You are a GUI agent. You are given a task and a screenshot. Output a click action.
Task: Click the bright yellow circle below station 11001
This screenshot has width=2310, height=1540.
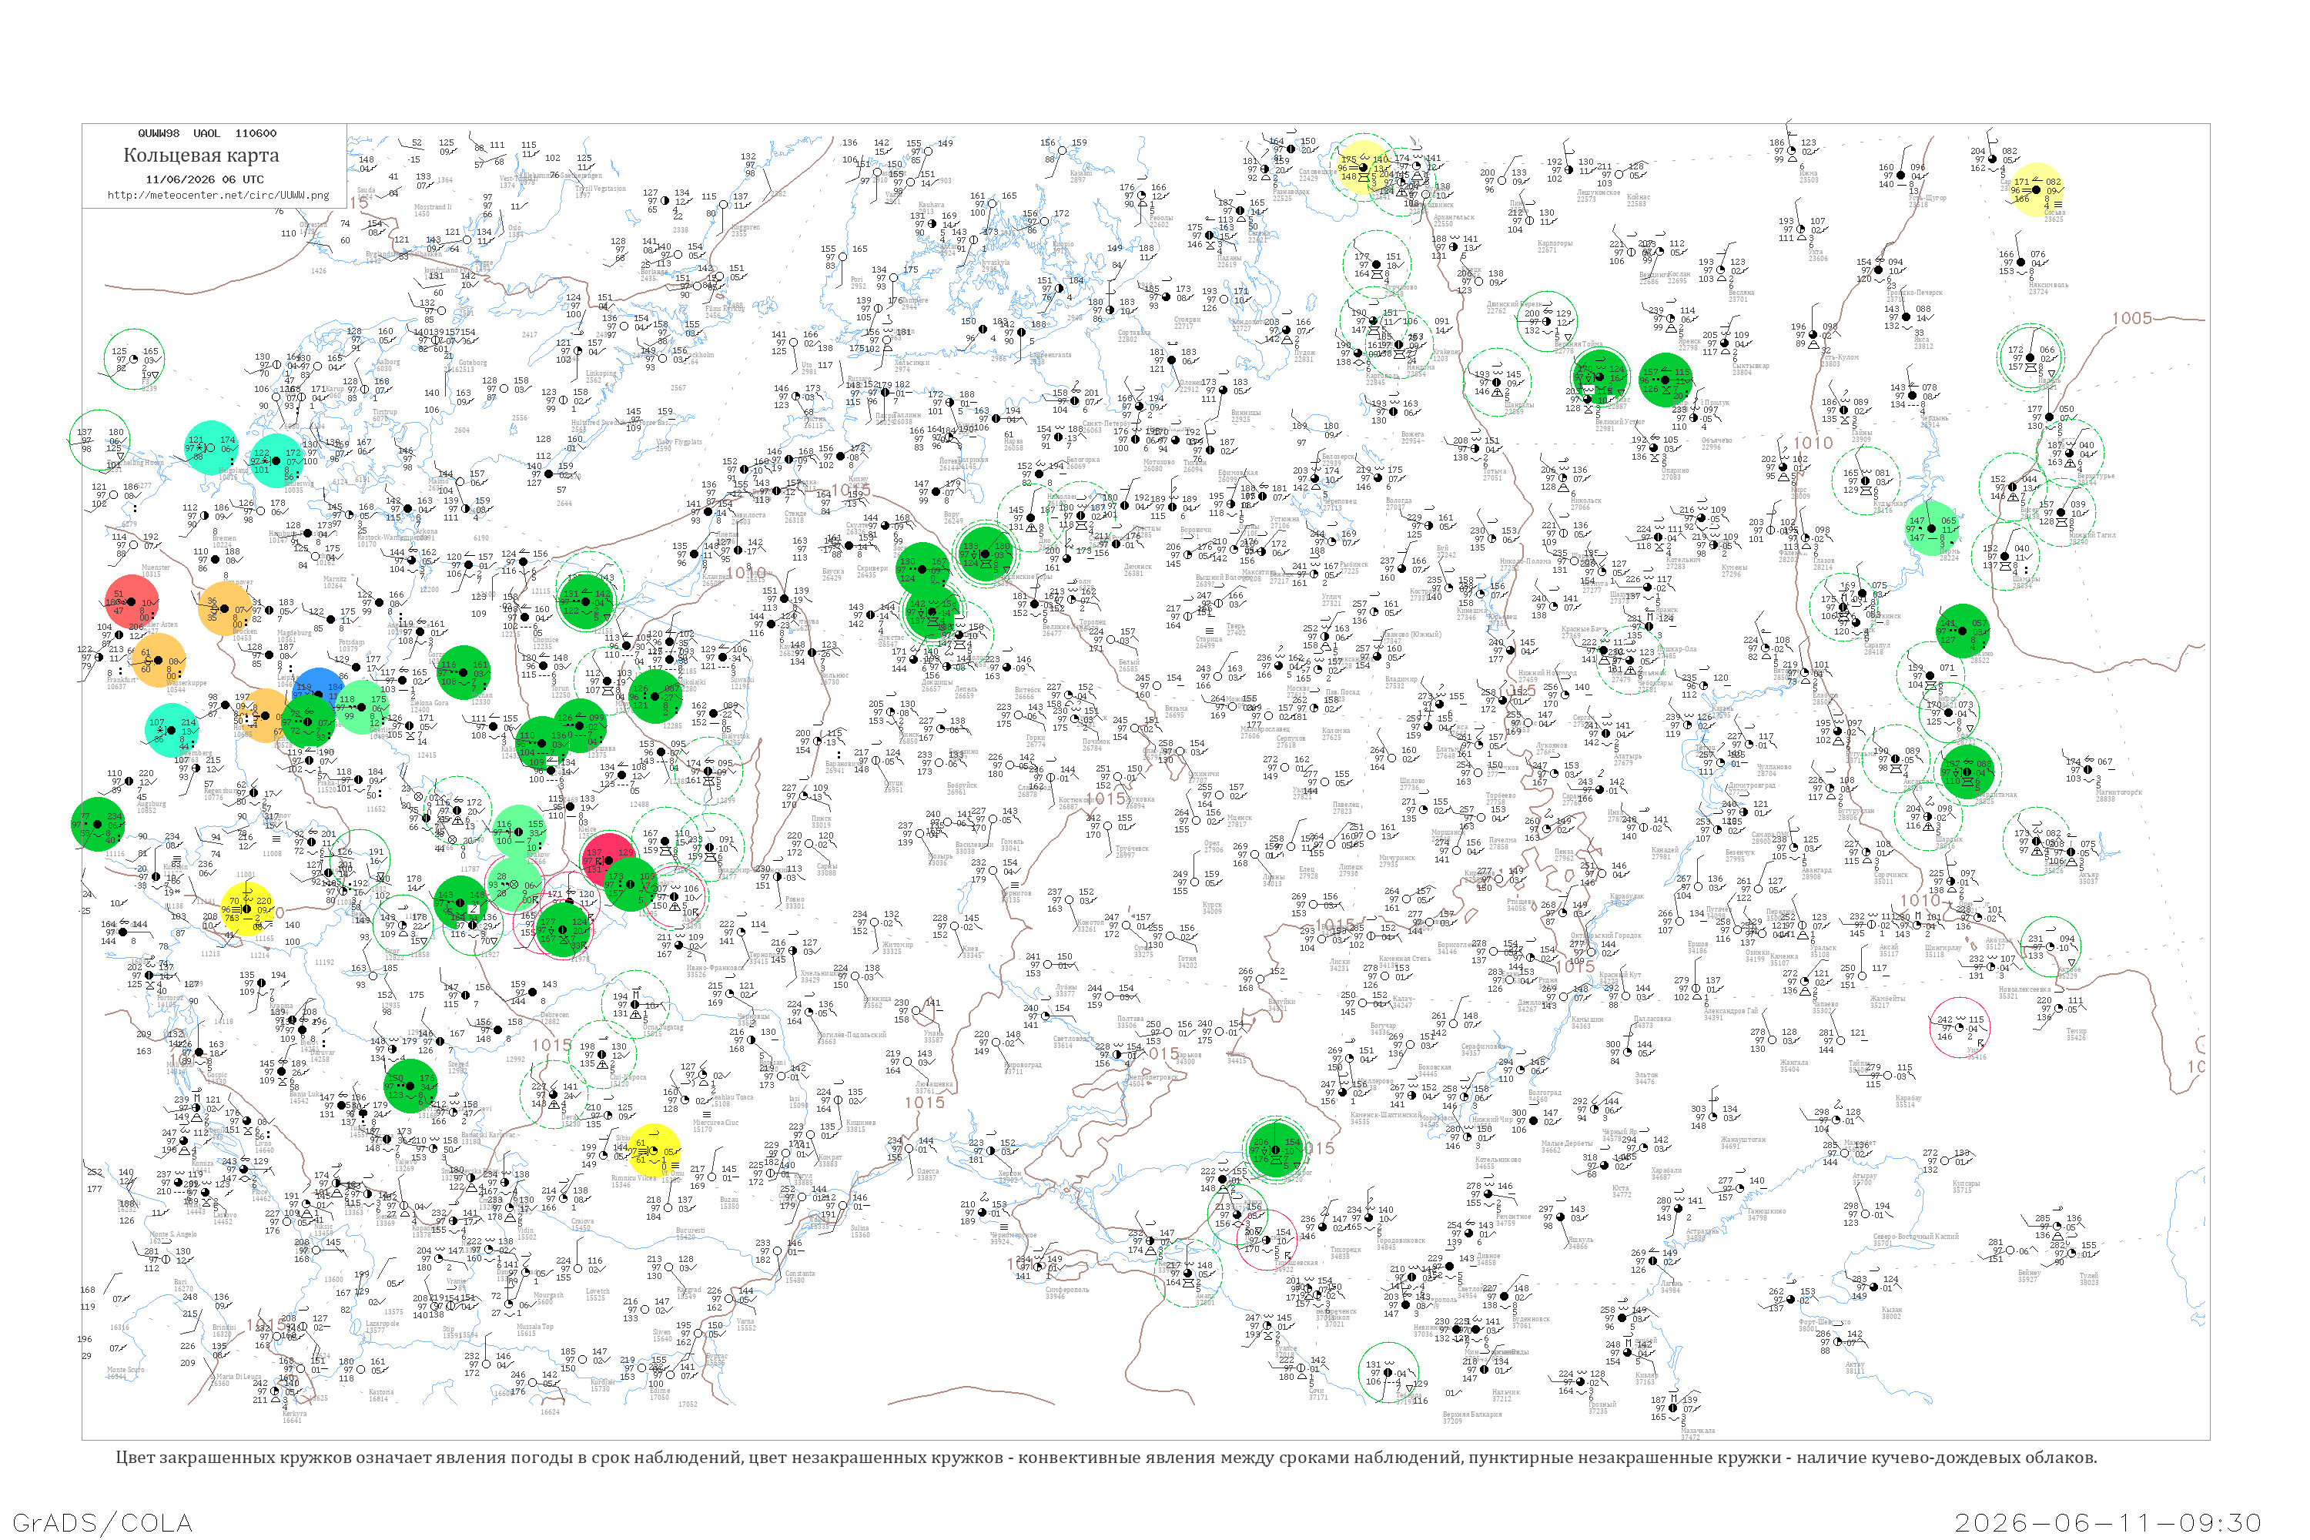point(246,909)
